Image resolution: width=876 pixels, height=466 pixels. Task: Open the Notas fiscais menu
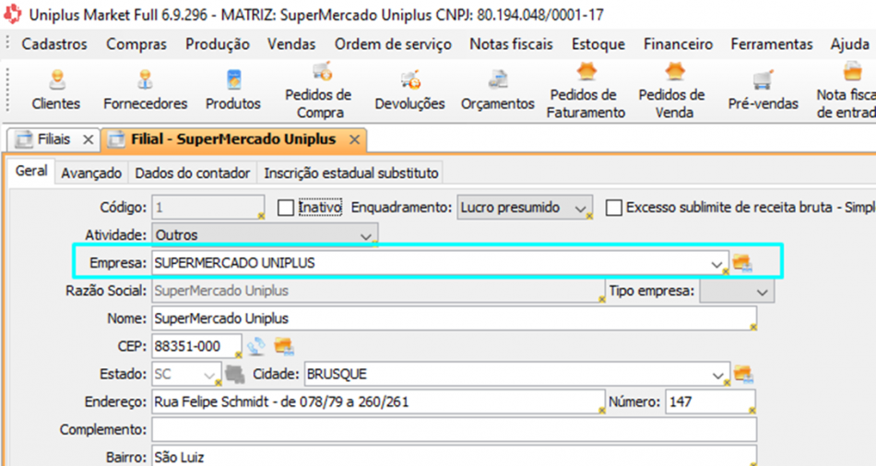[x=511, y=44]
